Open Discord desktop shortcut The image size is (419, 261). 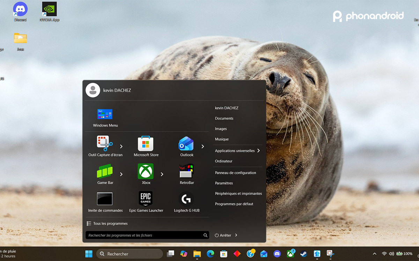(x=20, y=12)
